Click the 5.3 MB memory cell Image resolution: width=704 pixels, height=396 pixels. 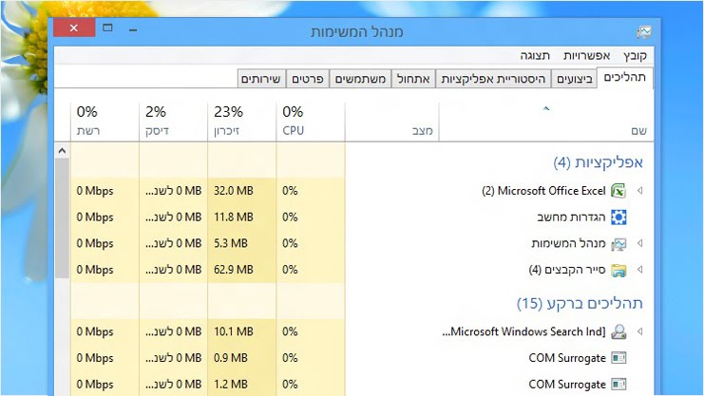(242, 243)
